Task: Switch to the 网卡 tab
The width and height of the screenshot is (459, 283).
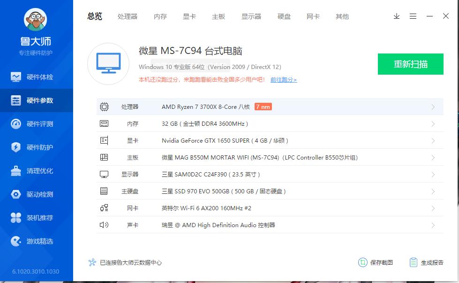Action: (x=313, y=16)
